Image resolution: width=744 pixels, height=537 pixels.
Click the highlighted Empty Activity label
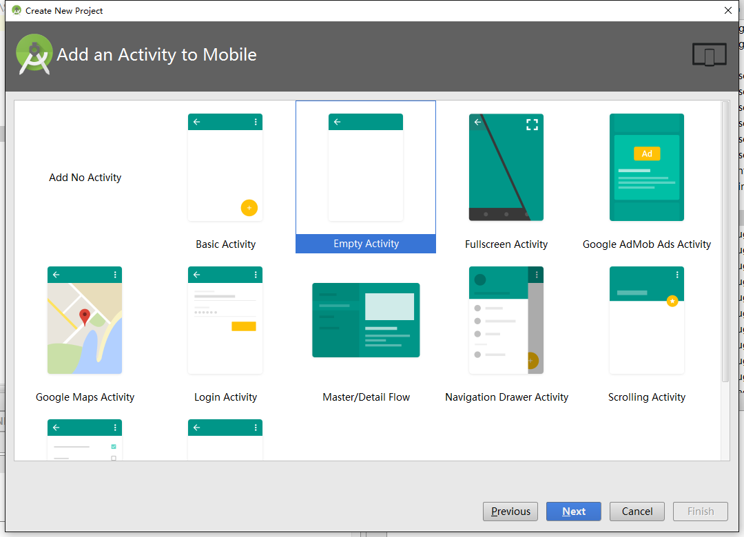click(x=366, y=244)
